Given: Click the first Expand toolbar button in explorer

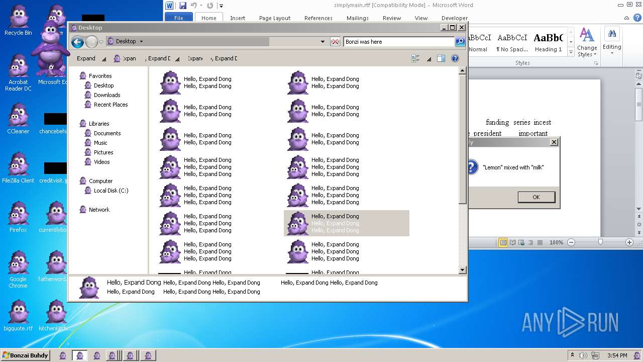Looking at the screenshot, I should [86, 58].
